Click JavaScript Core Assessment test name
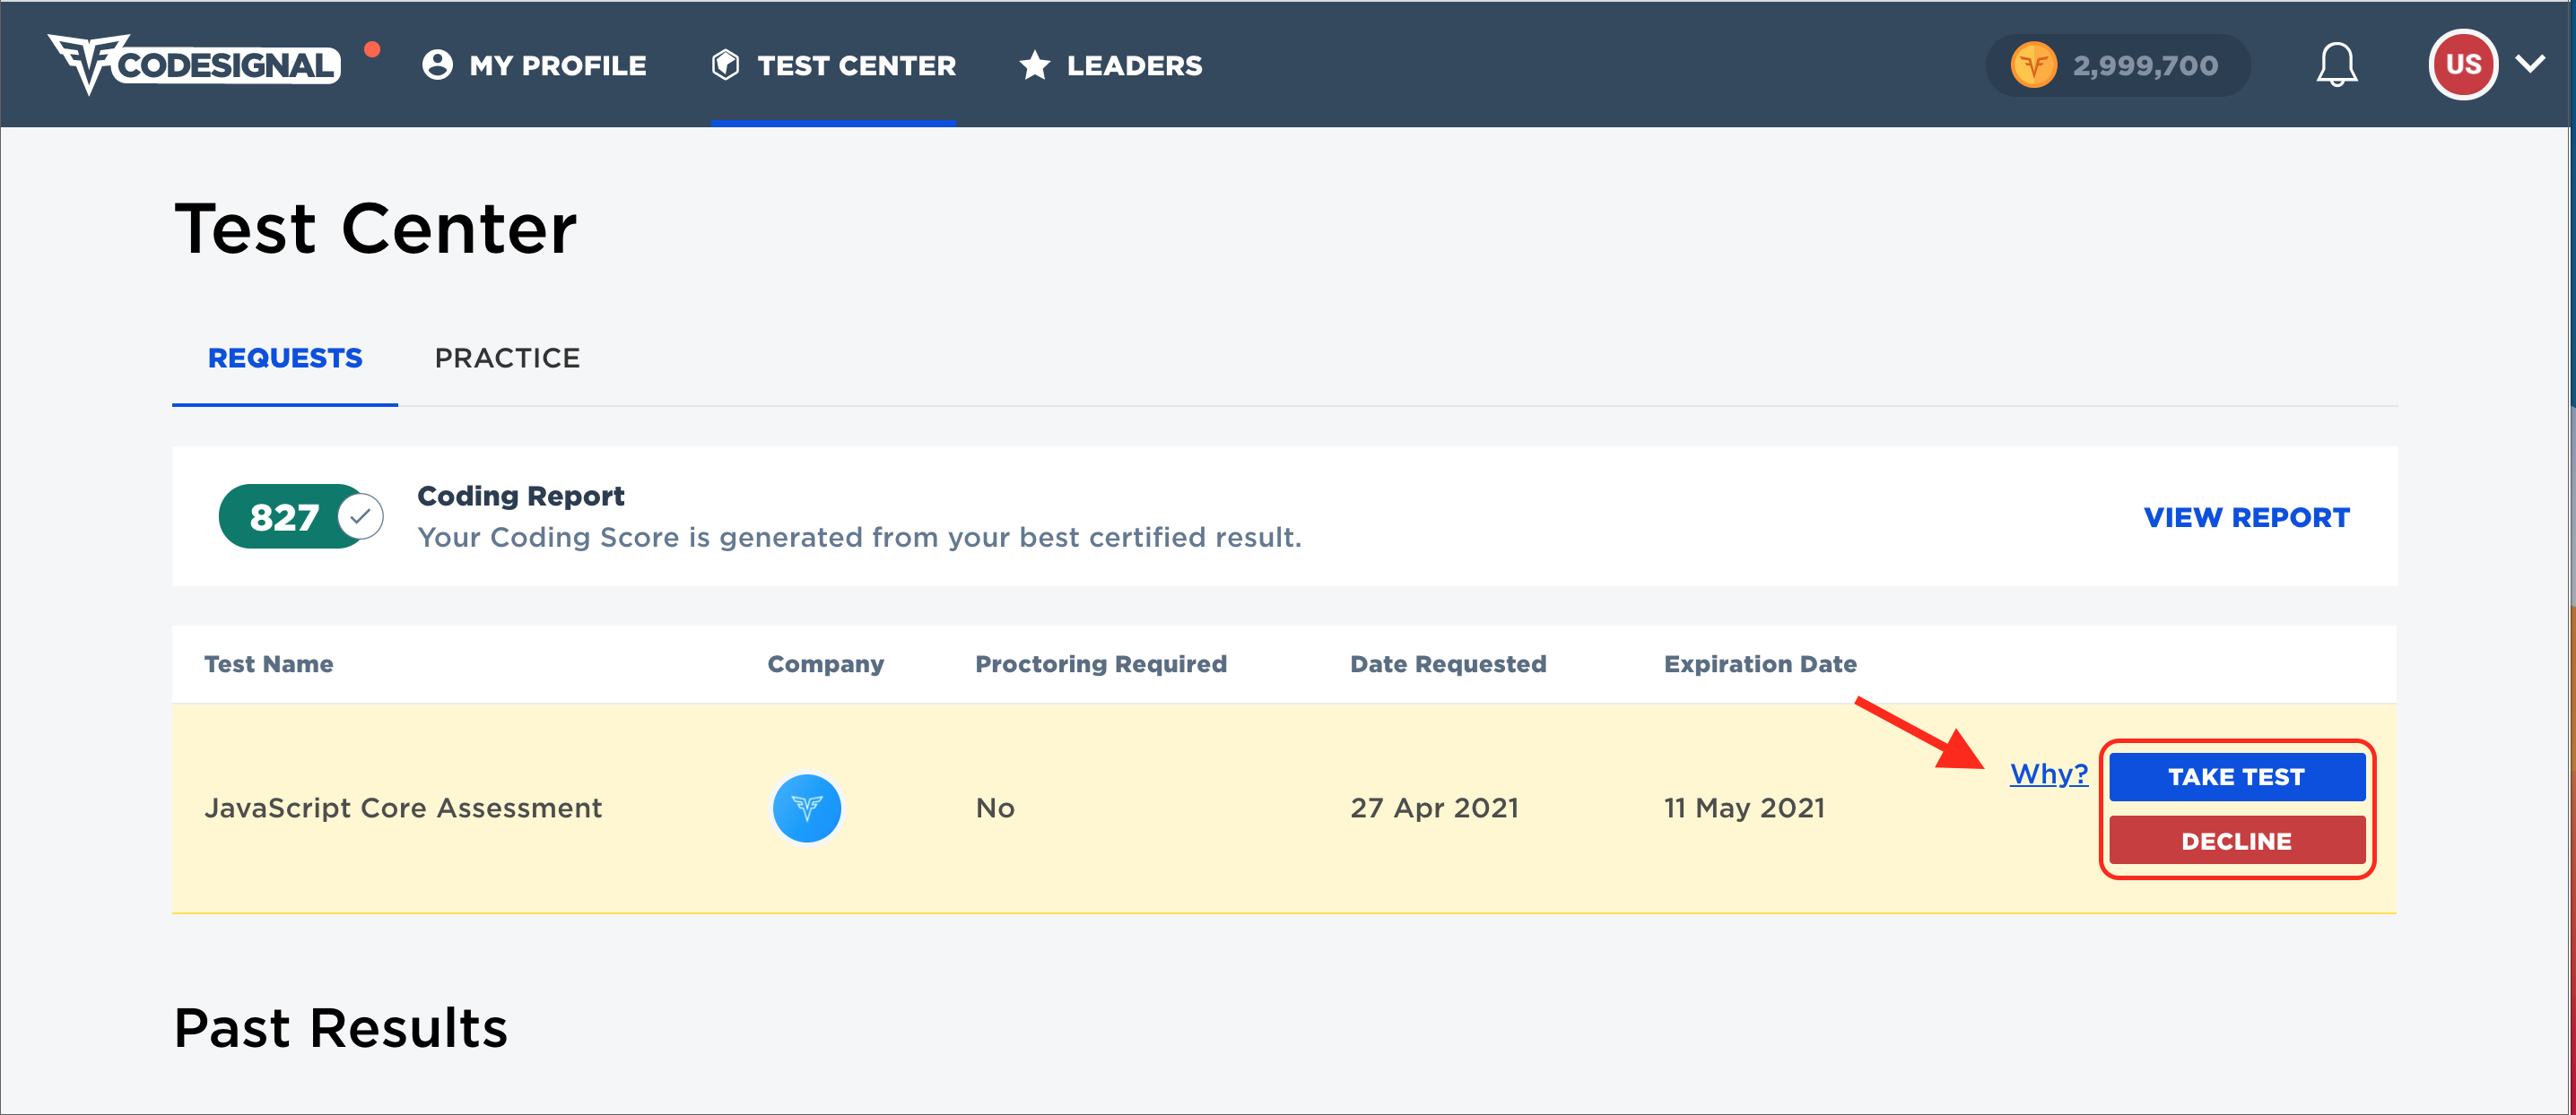Screen dimensions: 2576x1115 coord(403,808)
